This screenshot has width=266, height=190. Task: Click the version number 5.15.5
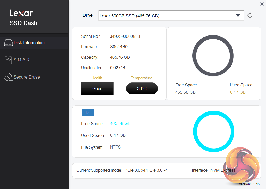click(258, 184)
